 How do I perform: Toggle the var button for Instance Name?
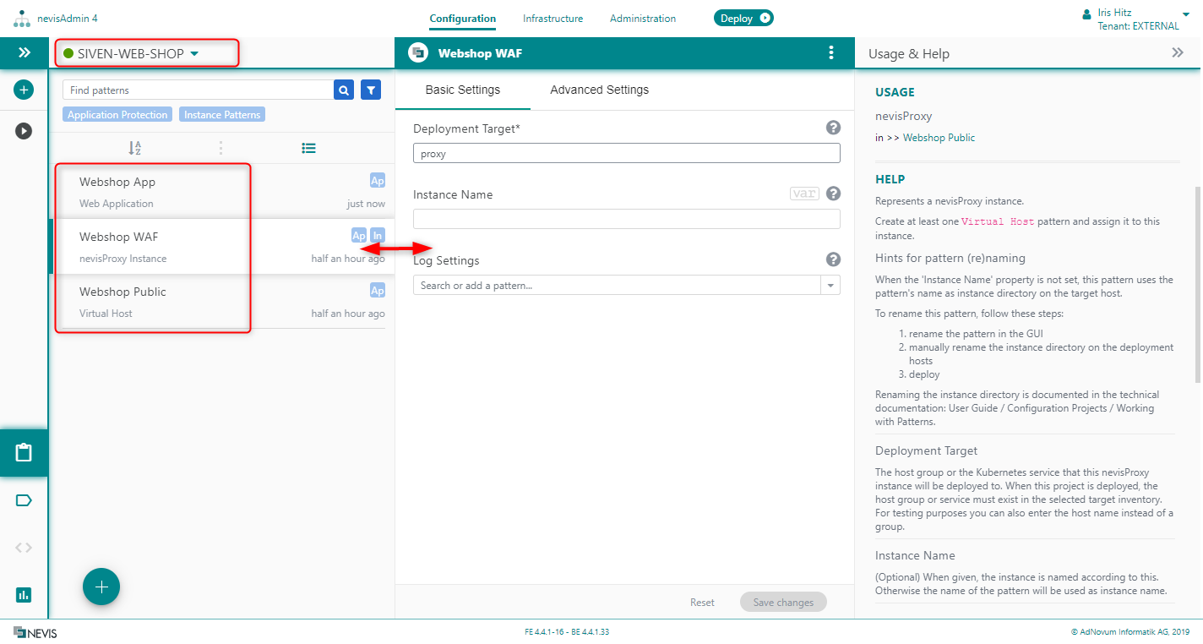tap(804, 194)
